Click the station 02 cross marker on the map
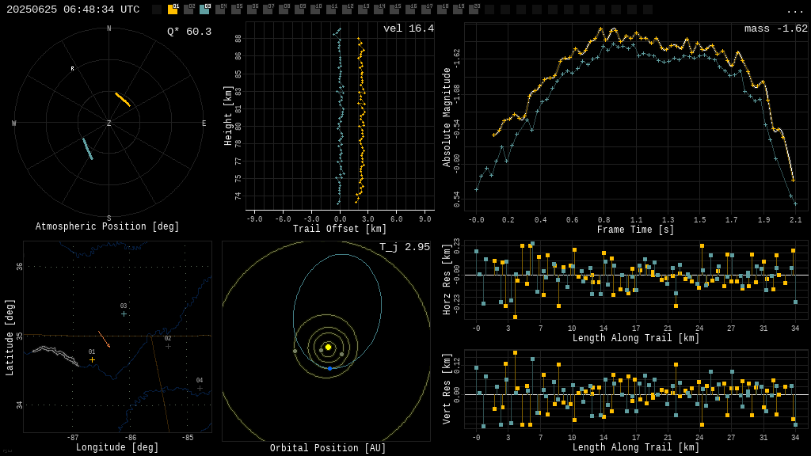811x456 pixels. 167,344
